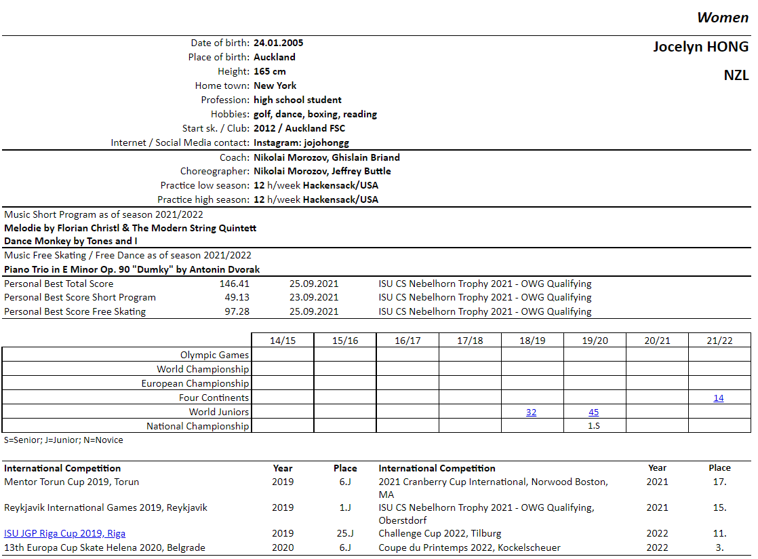Click the 21/22 season column header
Viewport: 758px width, 559px height.
point(719,341)
